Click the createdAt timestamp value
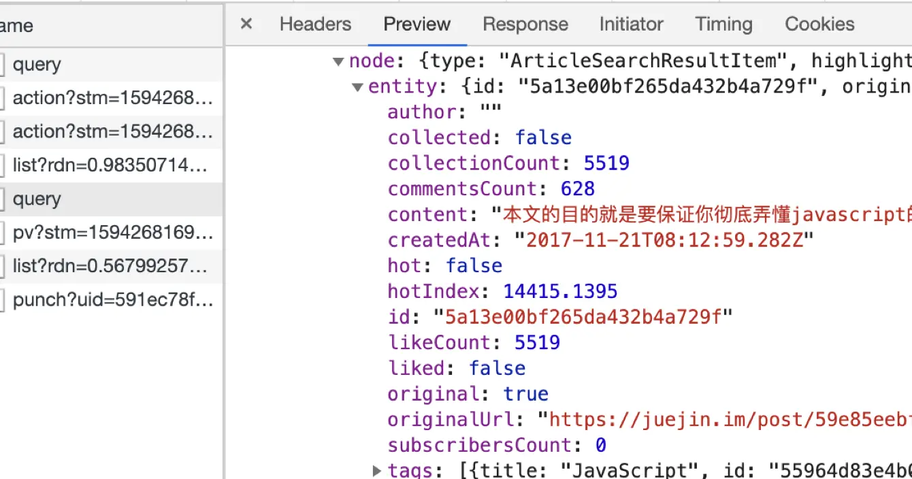This screenshot has height=479, width=912. [664, 240]
